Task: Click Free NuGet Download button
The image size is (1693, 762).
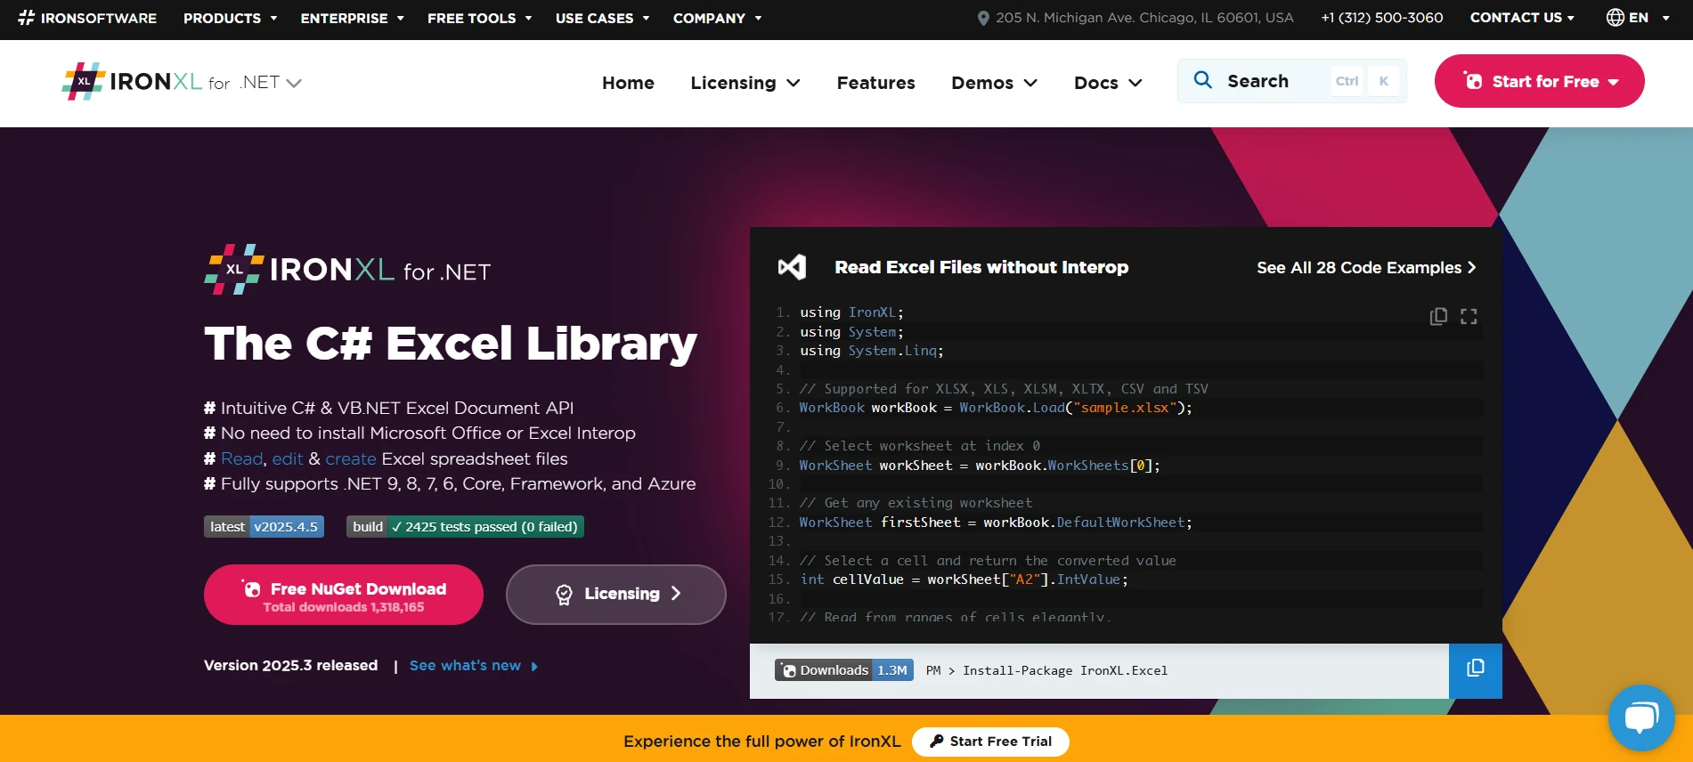Action: (x=343, y=596)
